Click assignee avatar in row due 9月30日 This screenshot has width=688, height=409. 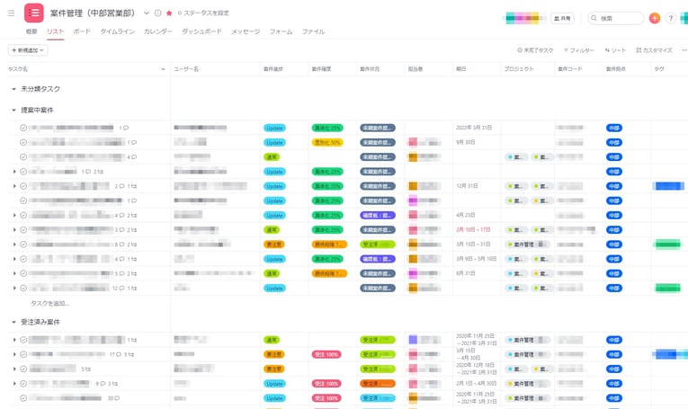(x=413, y=142)
